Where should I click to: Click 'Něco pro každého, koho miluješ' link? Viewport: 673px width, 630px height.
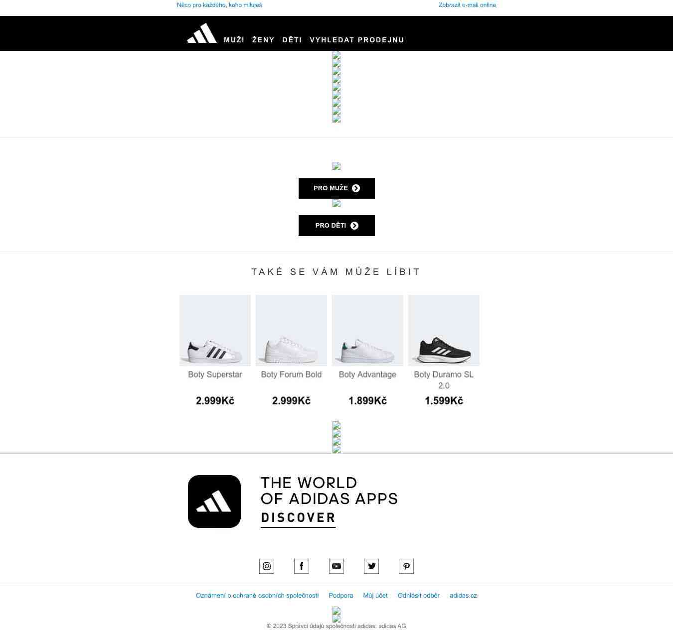tap(219, 5)
